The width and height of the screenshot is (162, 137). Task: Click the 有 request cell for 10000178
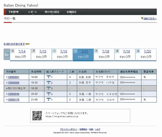click(x=149, y=99)
